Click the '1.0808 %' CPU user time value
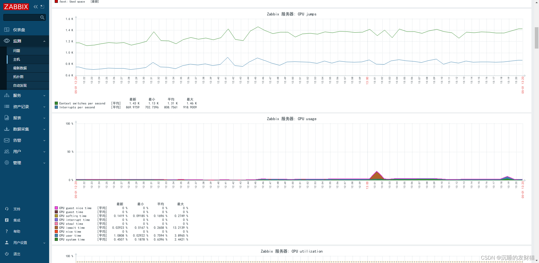This screenshot has width=539, height=263. (121, 235)
